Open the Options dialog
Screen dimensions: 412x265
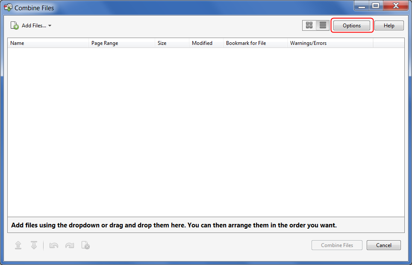pos(351,25)
